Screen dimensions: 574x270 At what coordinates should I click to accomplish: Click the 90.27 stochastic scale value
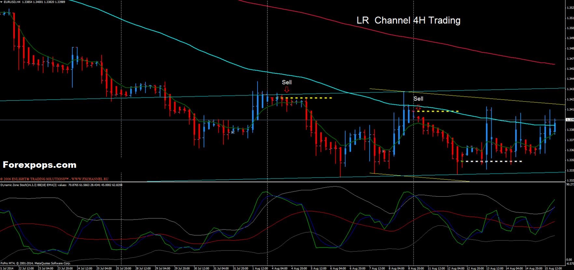[x=570, y=184]
